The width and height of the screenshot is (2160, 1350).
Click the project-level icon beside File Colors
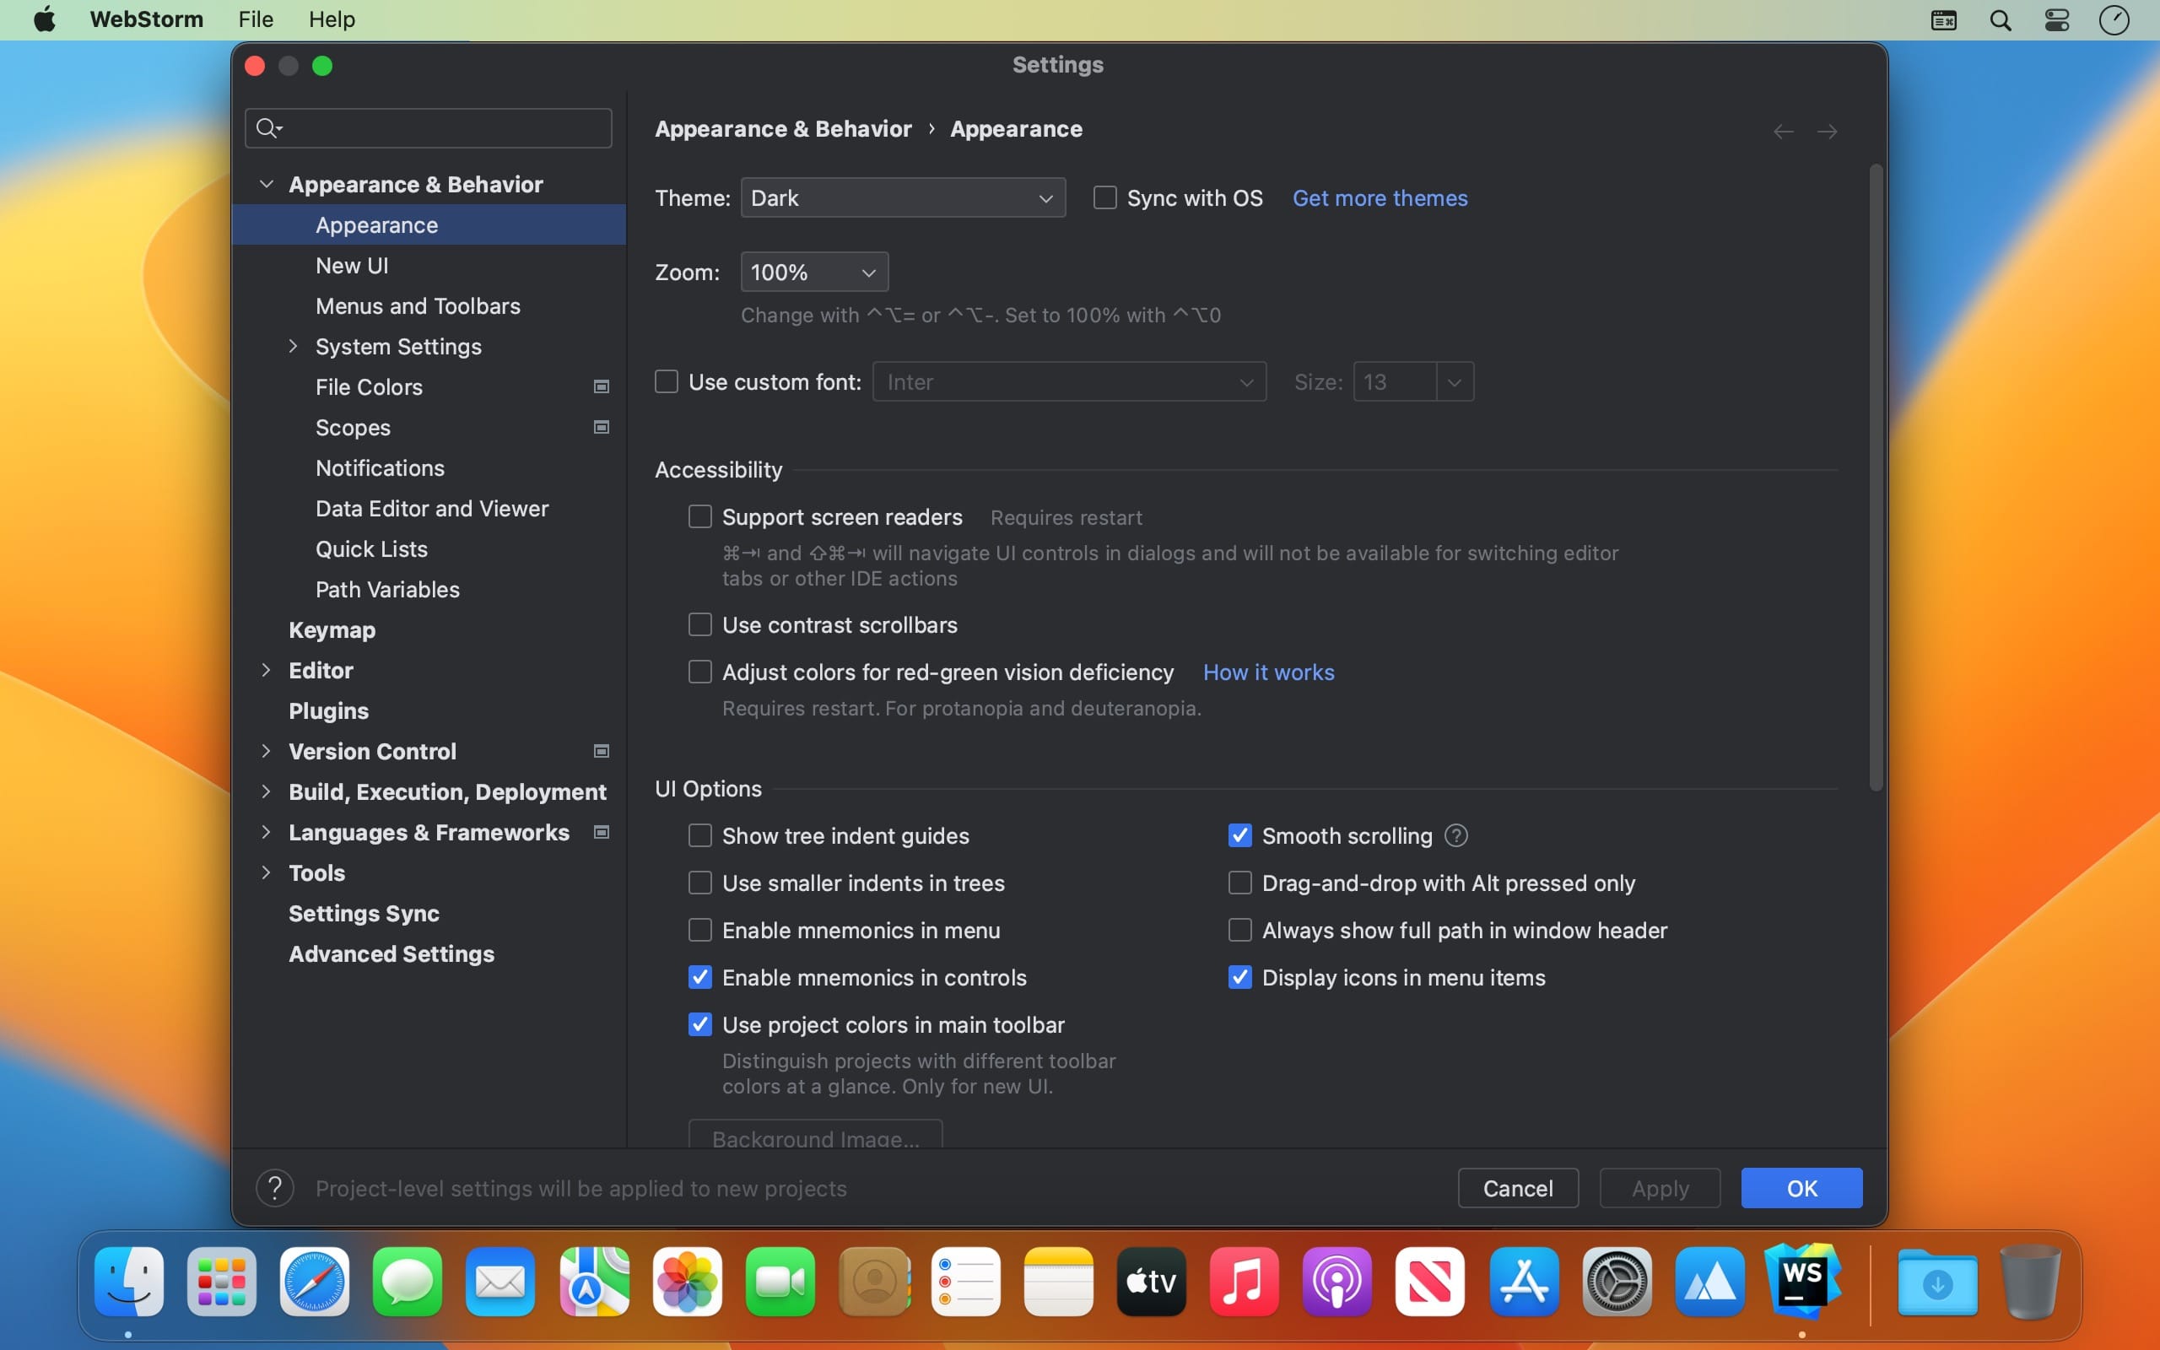tap(602, 386)
